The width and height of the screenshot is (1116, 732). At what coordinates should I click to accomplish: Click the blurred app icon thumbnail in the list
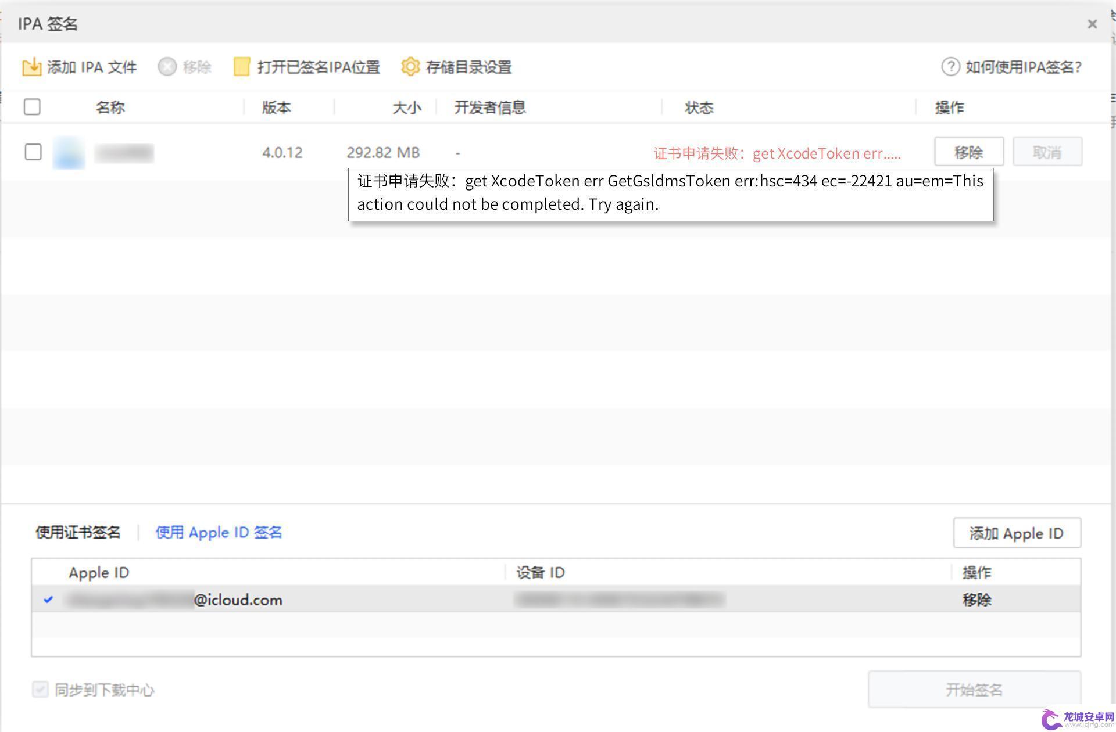[69, 153]
